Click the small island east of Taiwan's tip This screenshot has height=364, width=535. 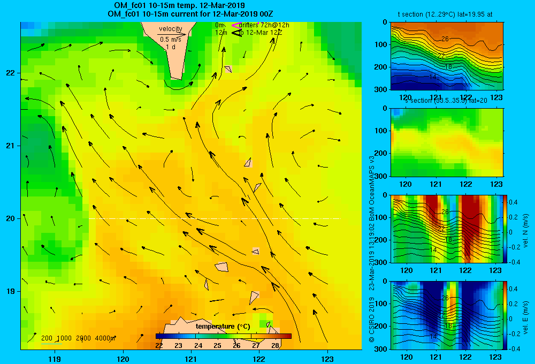(x=228, y=69)
